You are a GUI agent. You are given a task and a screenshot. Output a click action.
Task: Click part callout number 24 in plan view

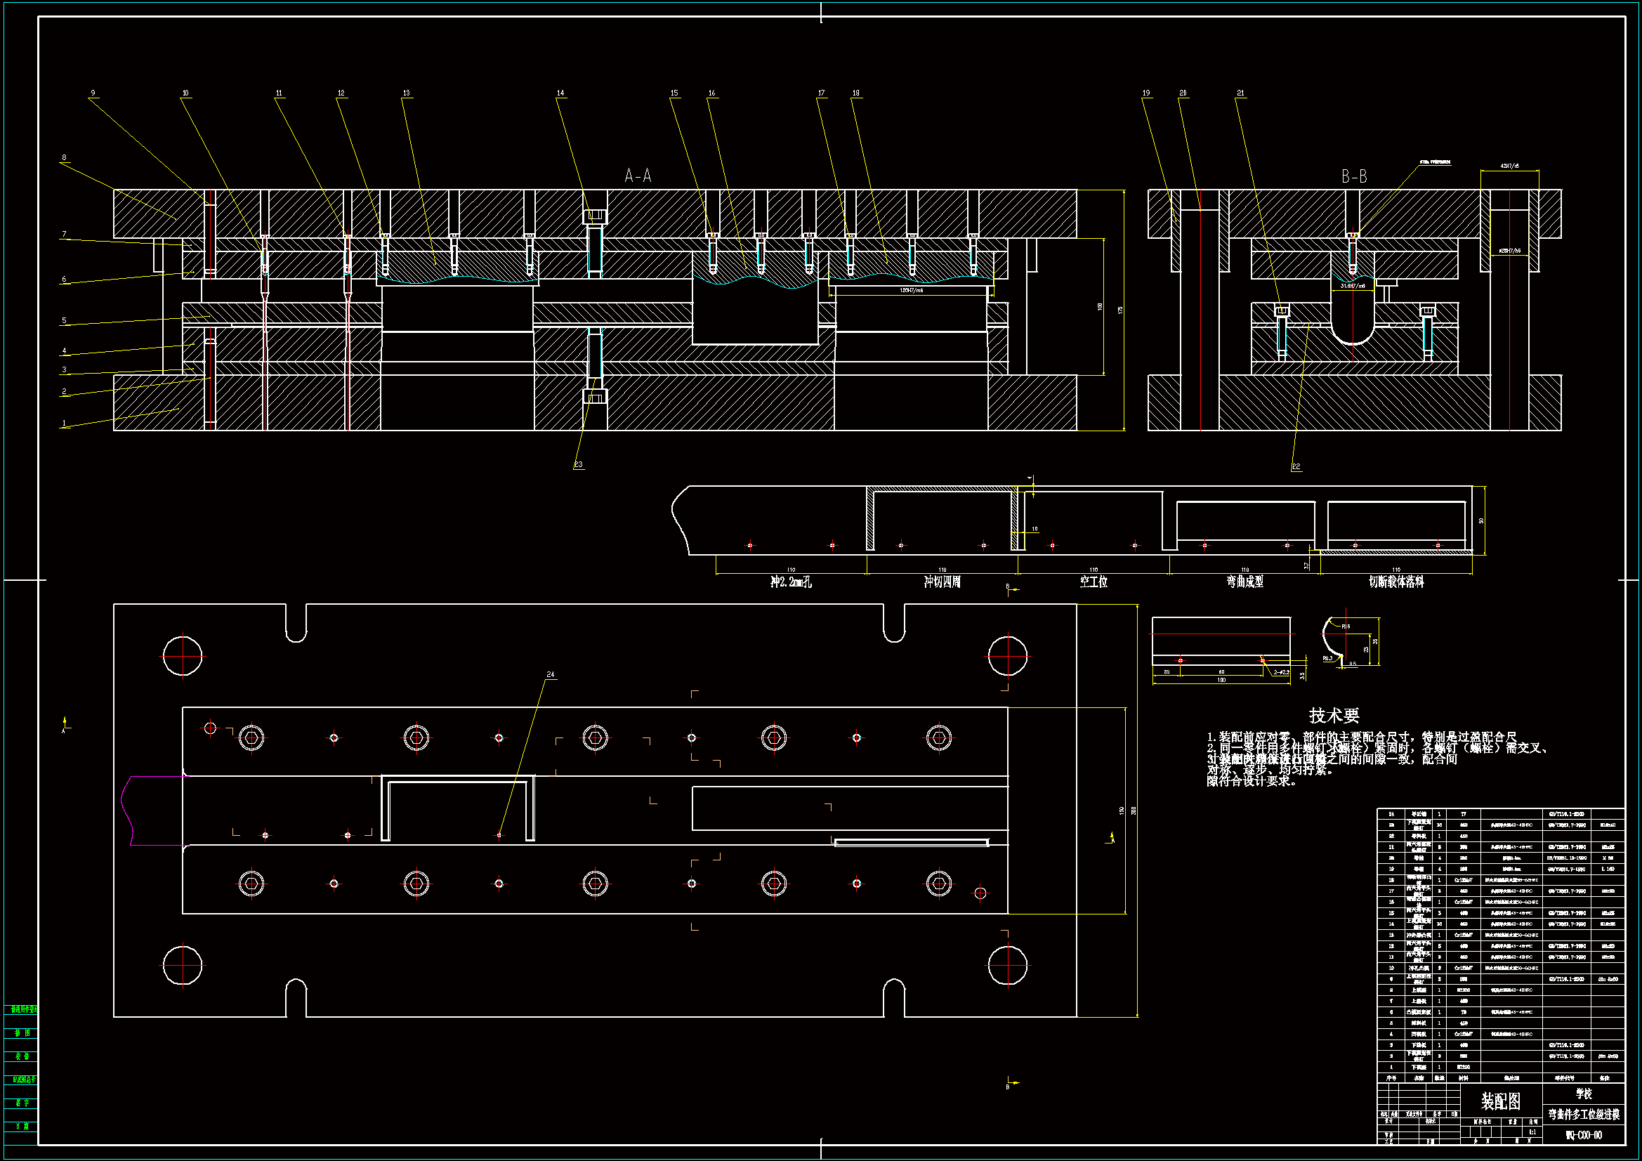(550, 674)
